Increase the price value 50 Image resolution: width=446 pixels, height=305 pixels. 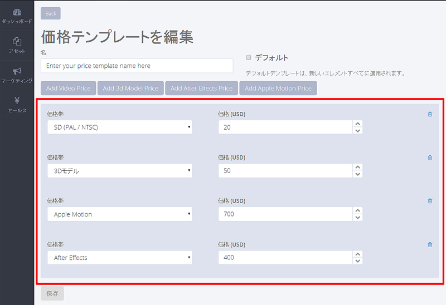(357, 168)
